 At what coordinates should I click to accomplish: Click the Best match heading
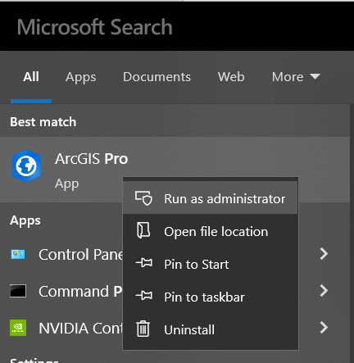pos(43,122)
